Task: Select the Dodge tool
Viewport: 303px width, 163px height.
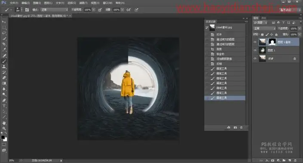Action: (4, 95)
